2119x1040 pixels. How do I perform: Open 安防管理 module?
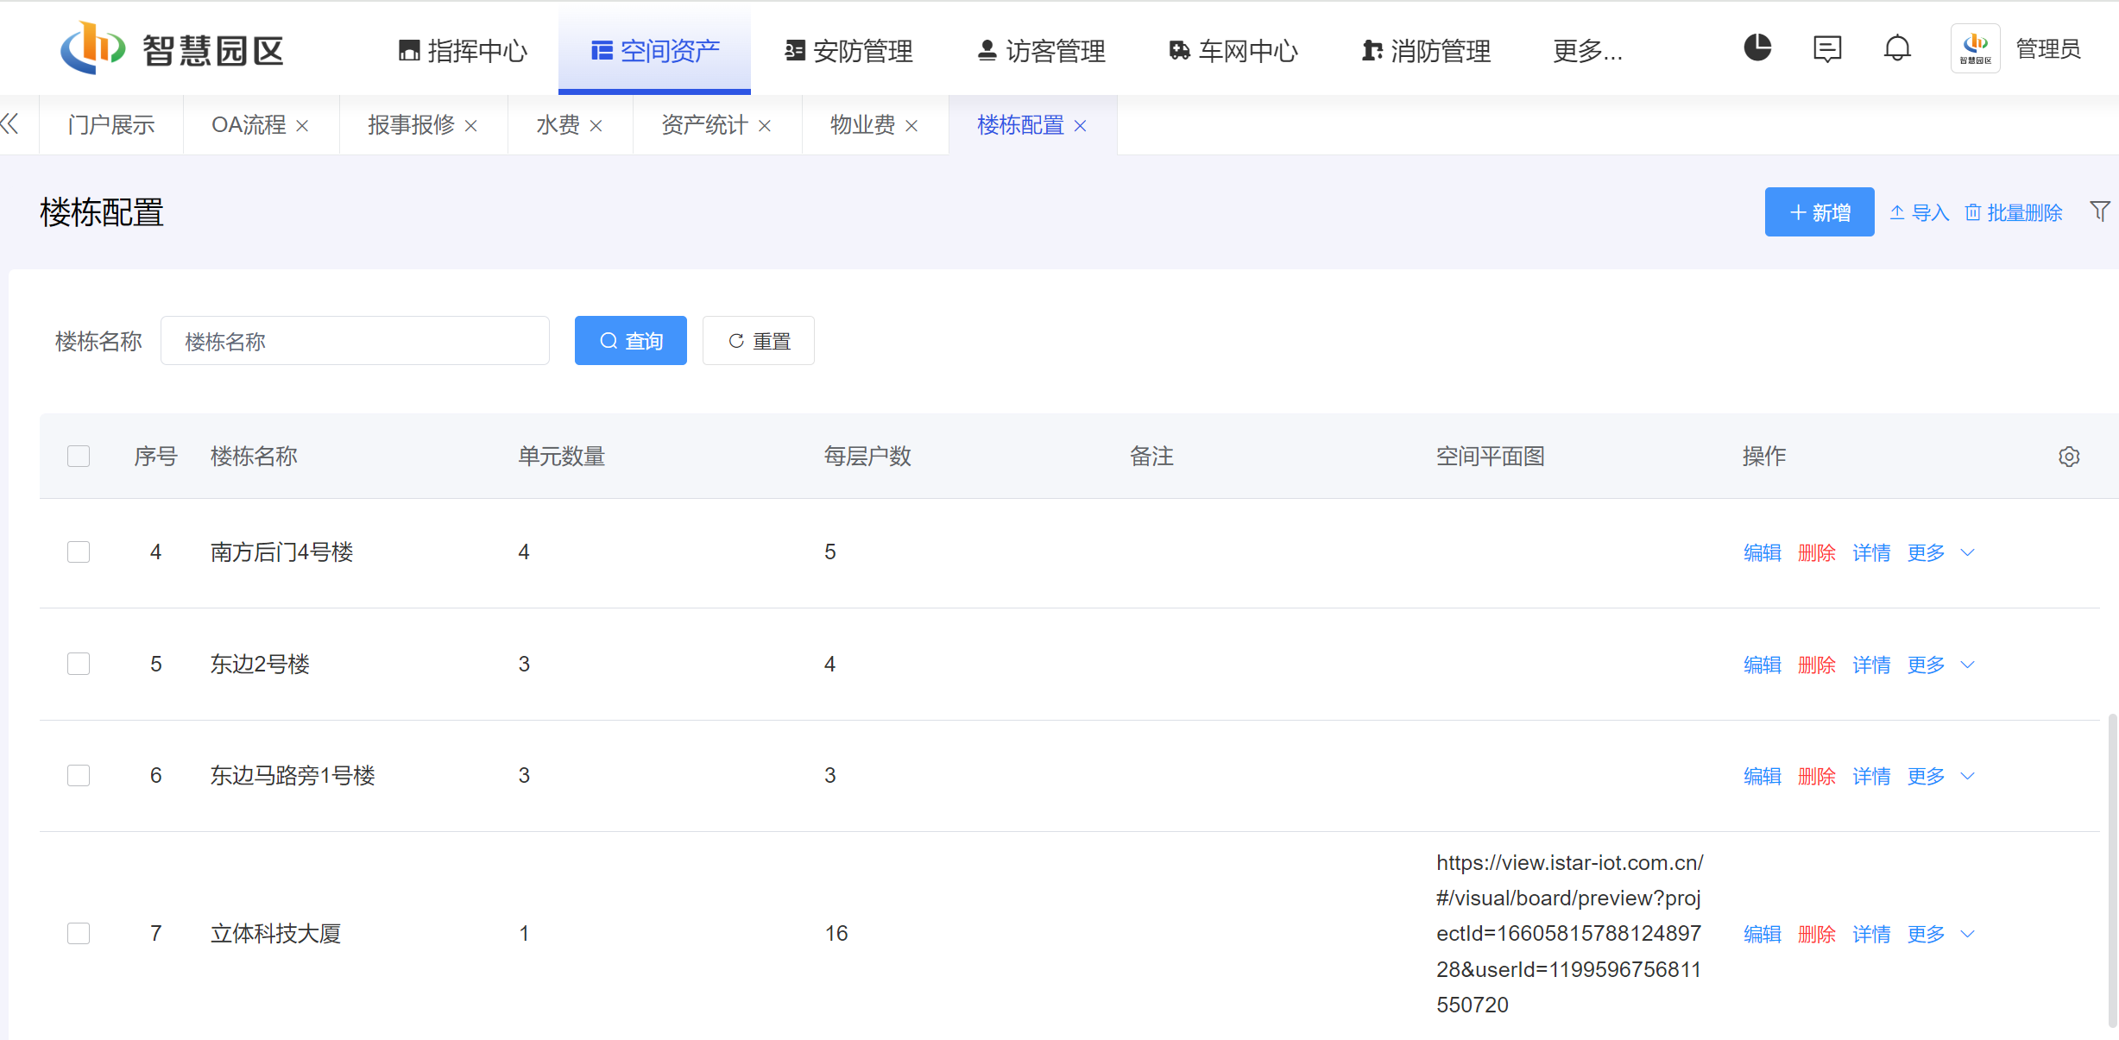[848, 51]
